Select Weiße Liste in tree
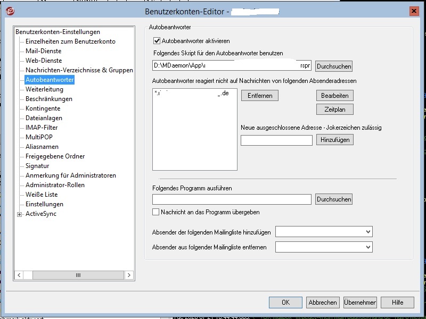This screenshot has height=319, width=426. click(42, 195)
